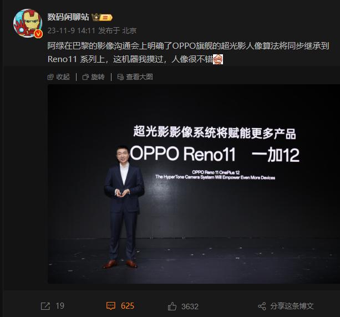The image size is (340, 317).
Task: Click the like count 3632
Action: pyautogui.click(x=190, y=306)
